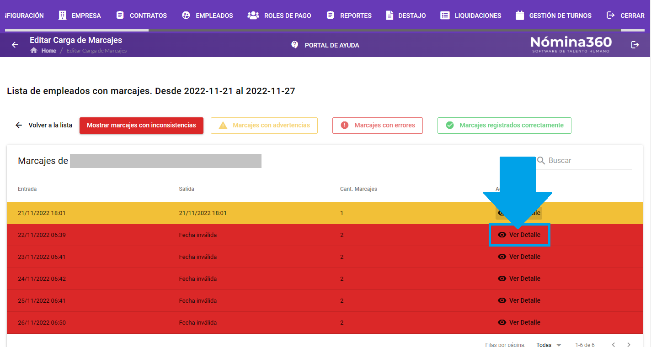Click the clipboard icon beside Reportes

click(x=331, y=16)
